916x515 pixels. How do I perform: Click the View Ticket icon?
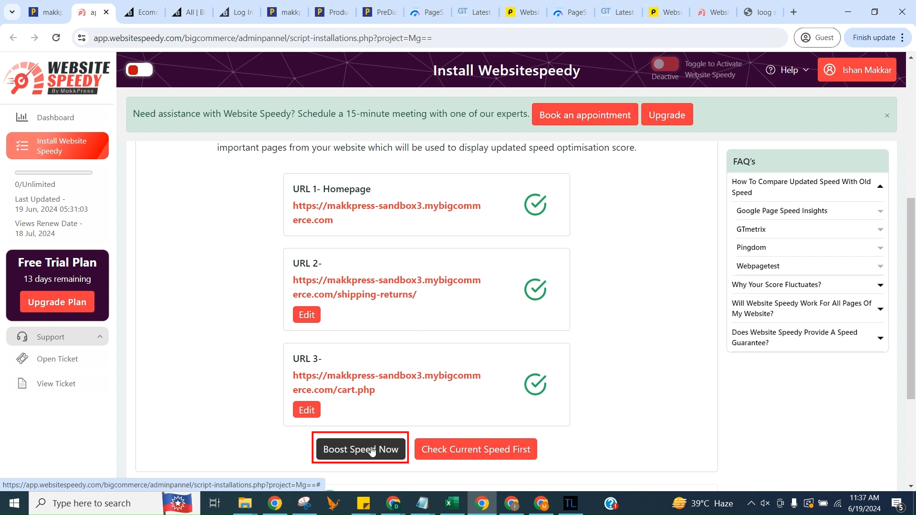tap(22, 383)
